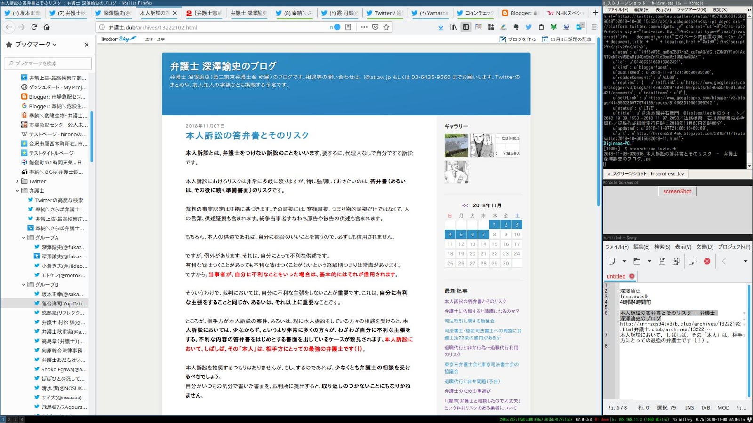Open 弁護士のための車選び recent article
Viewport: 753px width, 423px height.
[467, 391]
